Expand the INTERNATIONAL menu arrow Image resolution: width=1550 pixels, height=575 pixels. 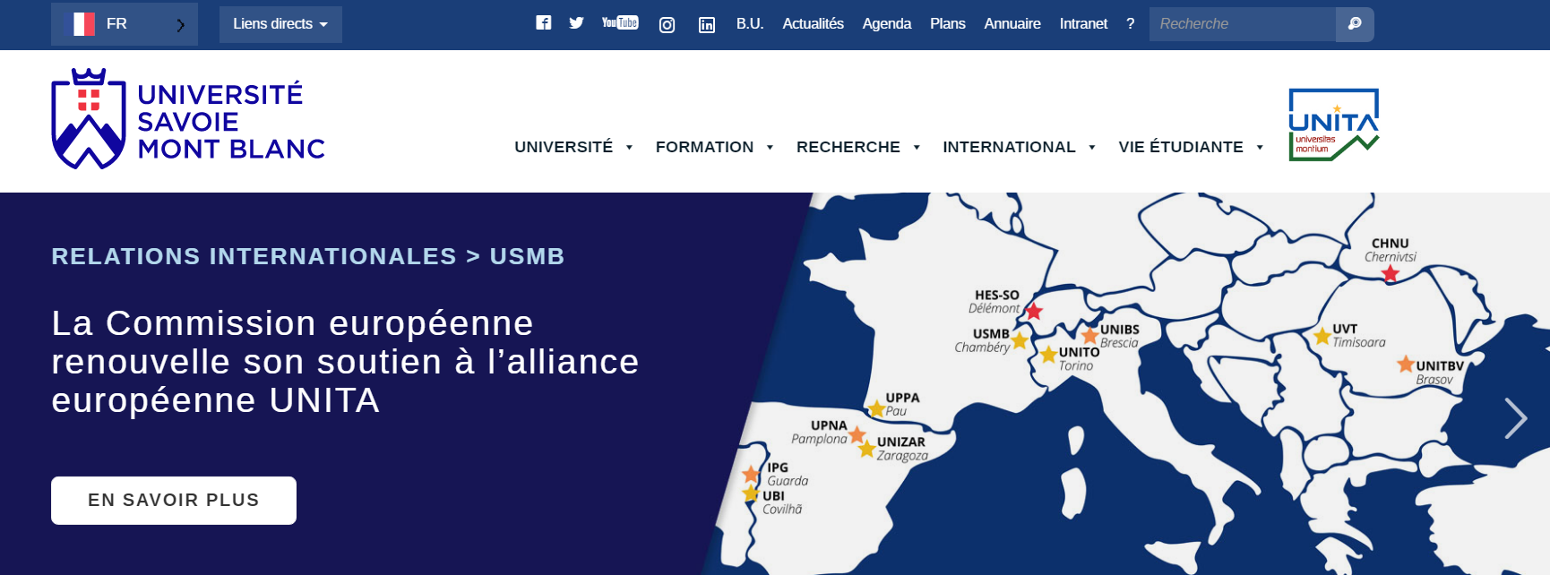[1092, 148]
